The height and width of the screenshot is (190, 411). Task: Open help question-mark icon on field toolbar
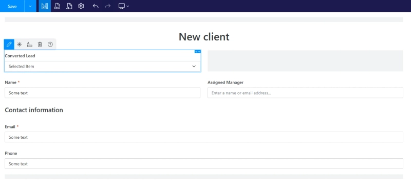click(50, 45)
